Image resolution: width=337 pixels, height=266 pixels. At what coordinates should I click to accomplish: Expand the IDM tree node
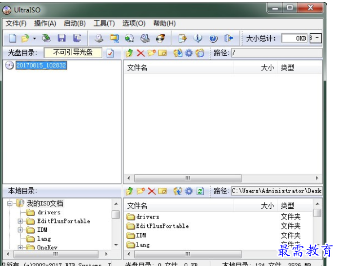coord(20,230)
